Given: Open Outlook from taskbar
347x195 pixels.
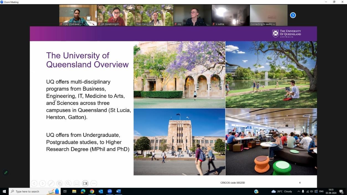Looking at the screenshot, I should [101, 191].
